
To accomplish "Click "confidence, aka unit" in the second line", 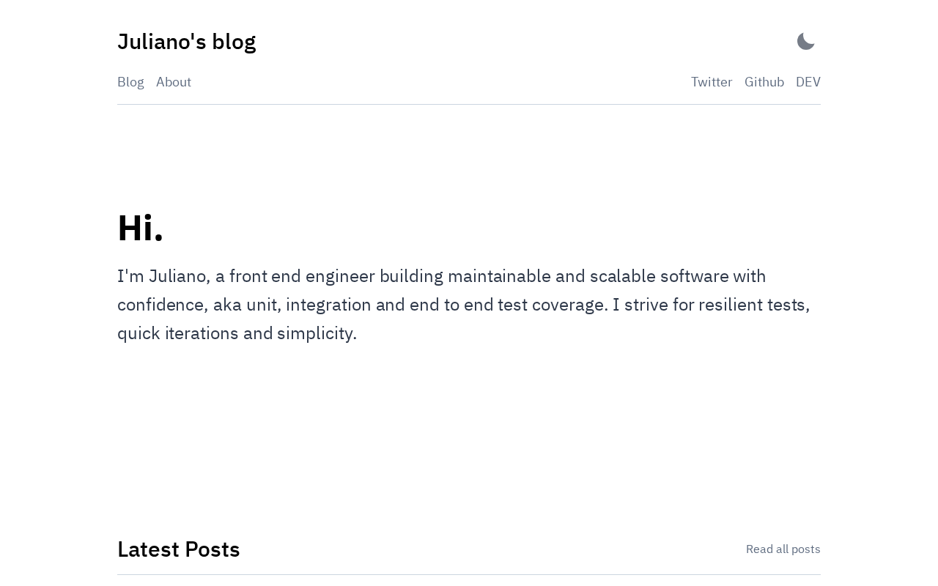I will point(199,305).
